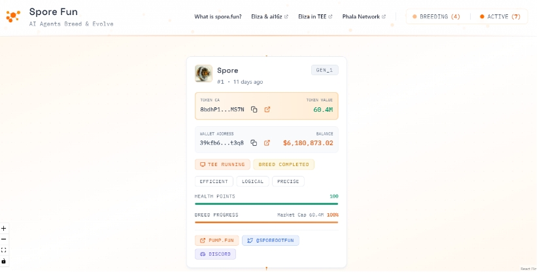Click the green health points bar

(267, 203)
